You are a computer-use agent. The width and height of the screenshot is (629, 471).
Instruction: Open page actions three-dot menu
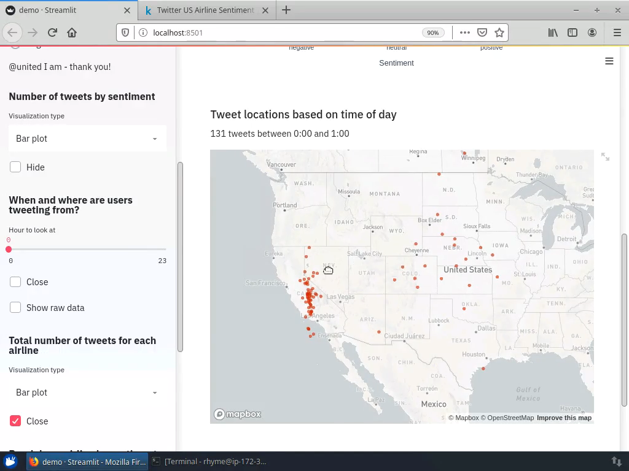(464, 33)
